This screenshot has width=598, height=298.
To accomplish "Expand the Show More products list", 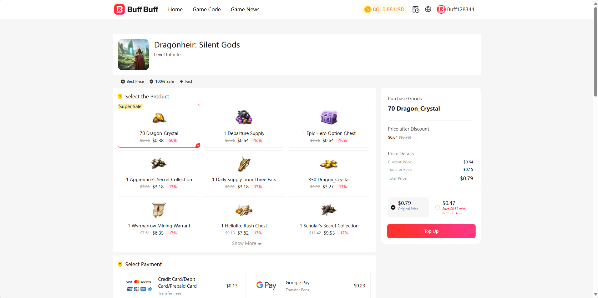I will point(247,243).
